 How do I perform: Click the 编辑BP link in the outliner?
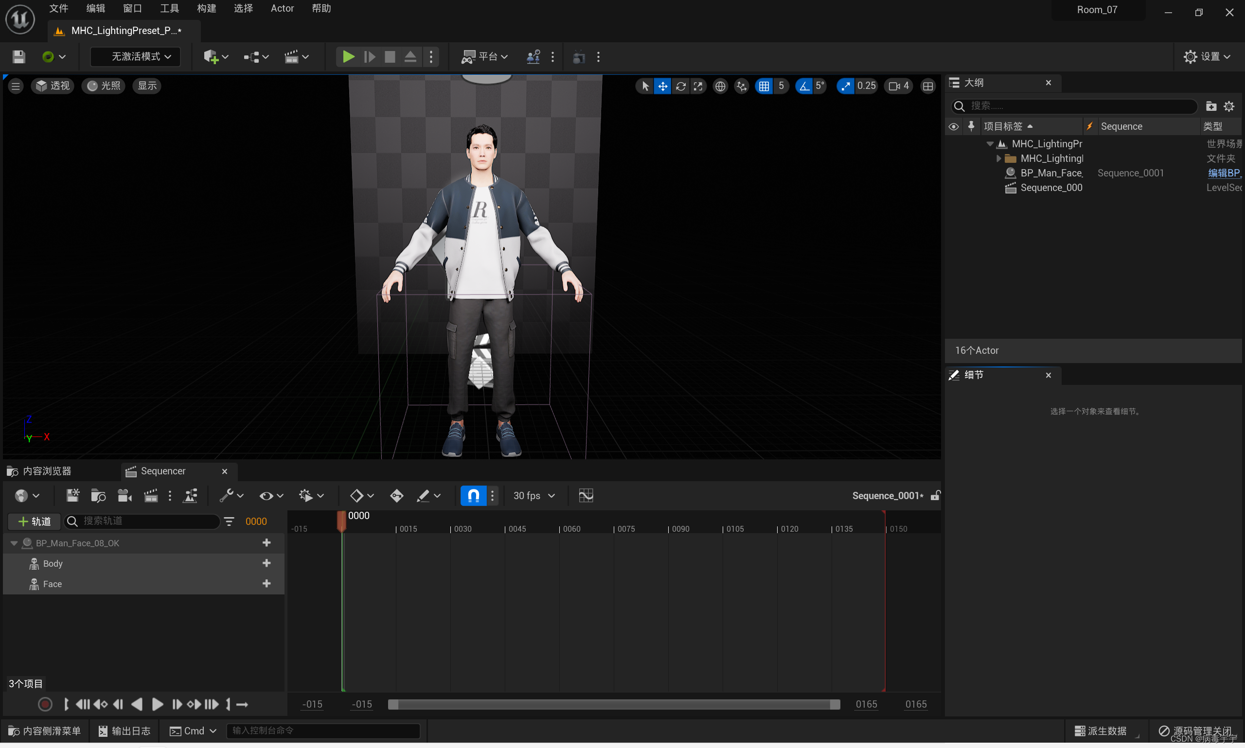click(1225, 173)
